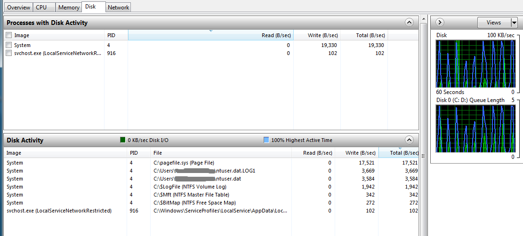Tick the System process checkbox

click(8, 45)
